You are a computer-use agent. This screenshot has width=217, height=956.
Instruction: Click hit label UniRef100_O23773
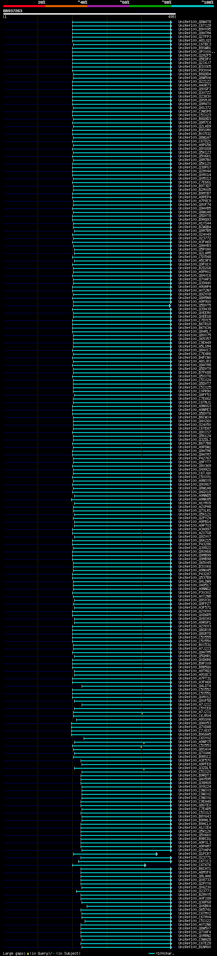(x=195, y=891)
